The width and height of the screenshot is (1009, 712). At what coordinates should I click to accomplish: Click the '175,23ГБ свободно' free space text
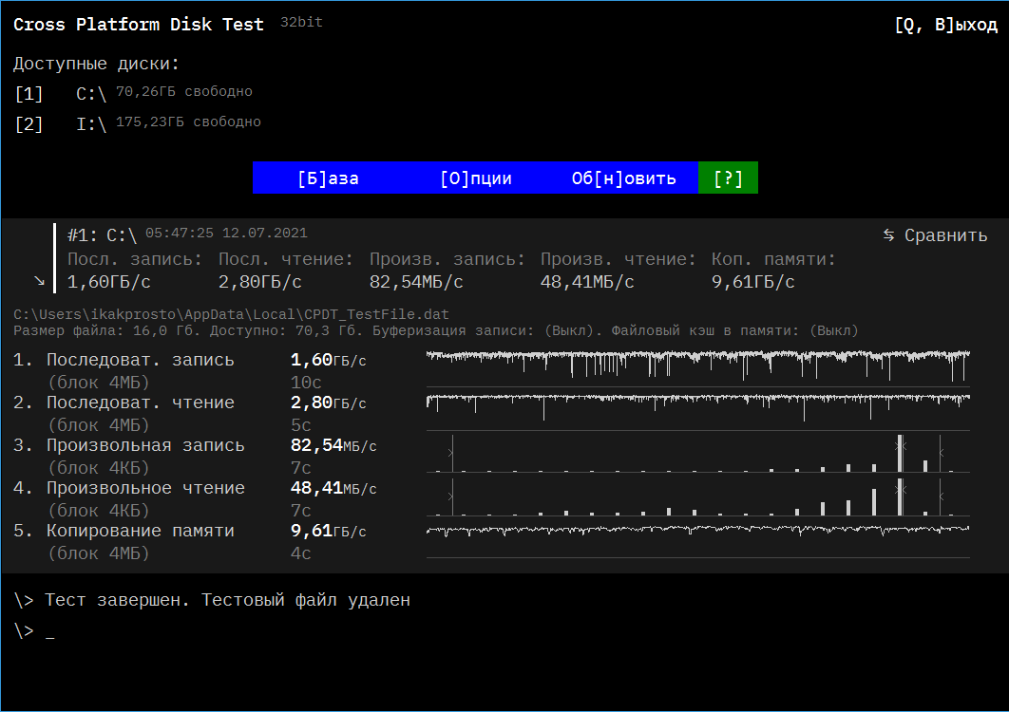(188, 122)
